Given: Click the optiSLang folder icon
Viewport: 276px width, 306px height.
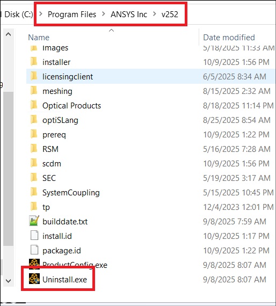Looking at the screenshot, I should [x=34, y=120].
